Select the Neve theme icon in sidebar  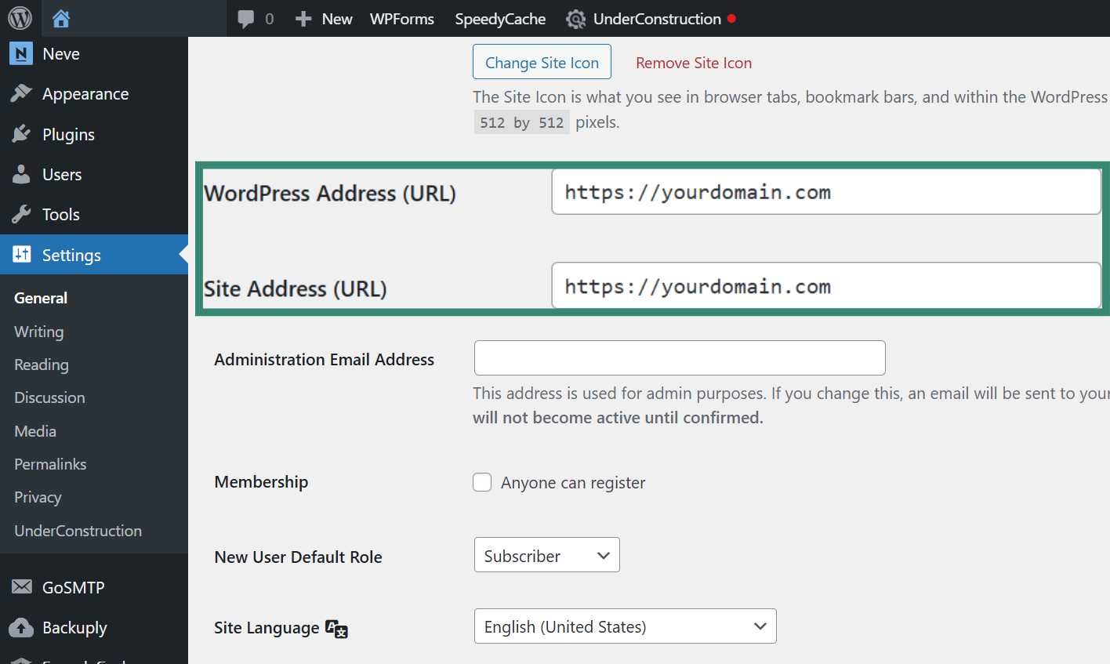20,53
